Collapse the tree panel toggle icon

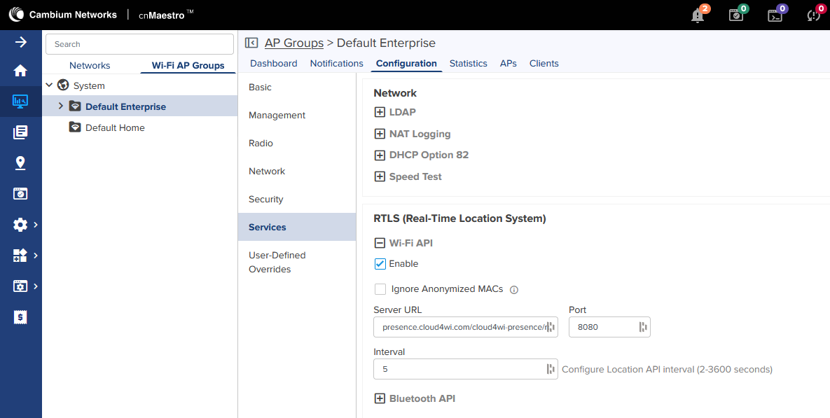pos(251,43)
